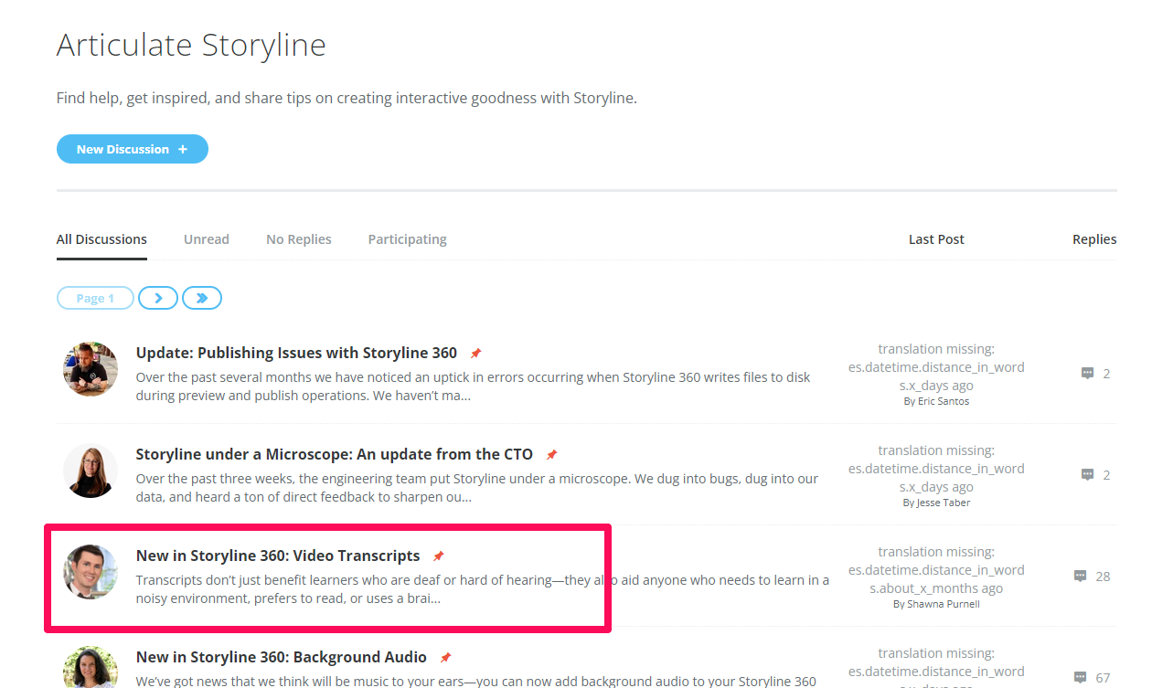Open New in Storyline 360: Video Transcripts
The image size is (1173, 688).
click(278, 556)
